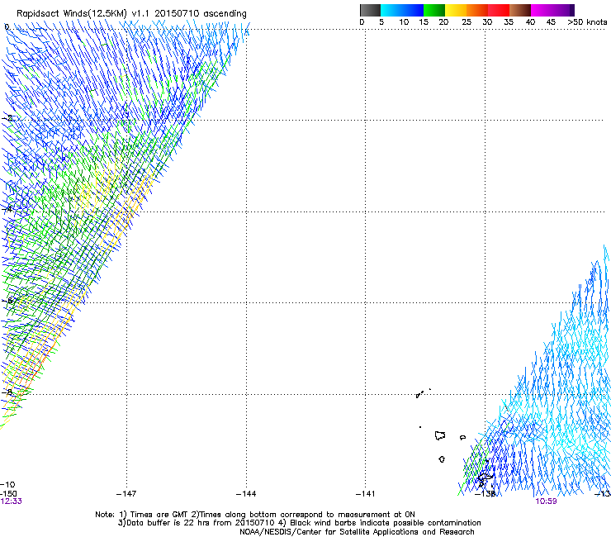The image size is (611, 537).
Task: Click the 'Times are GMT' note line
Action: [255, 515]
